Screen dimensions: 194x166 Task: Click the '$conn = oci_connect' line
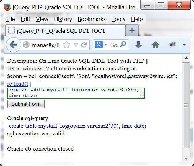92,76
